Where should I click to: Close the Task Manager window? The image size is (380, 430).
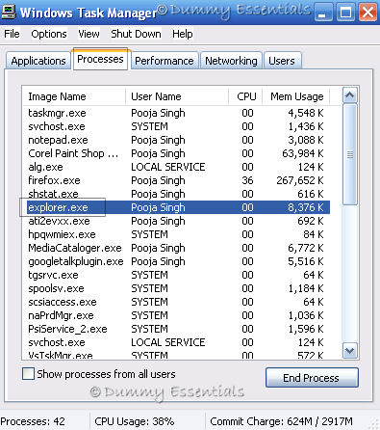point(367,13)
